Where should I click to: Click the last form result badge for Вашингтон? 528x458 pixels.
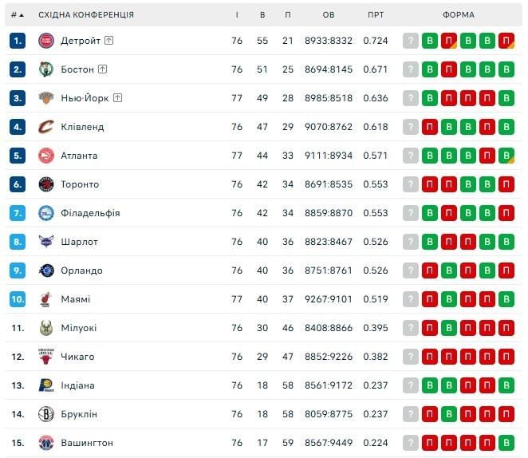coord(506,443)
